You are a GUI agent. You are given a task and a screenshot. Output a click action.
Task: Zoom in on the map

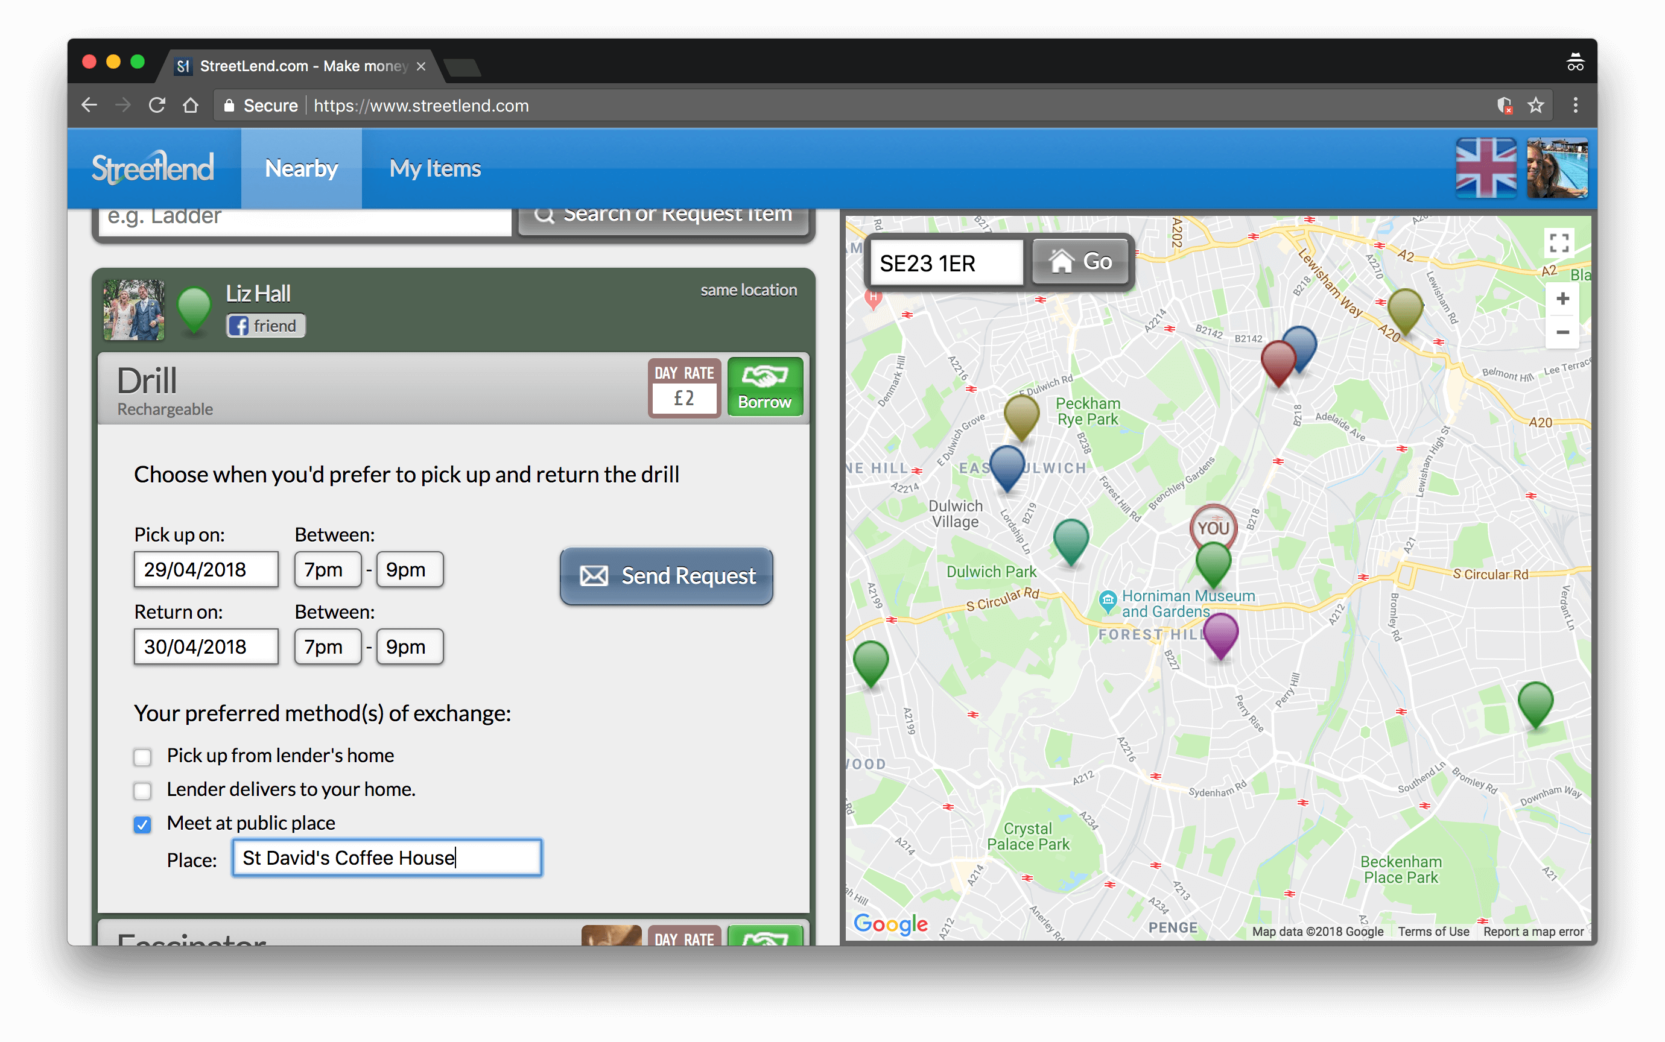tap(1562, 298)
